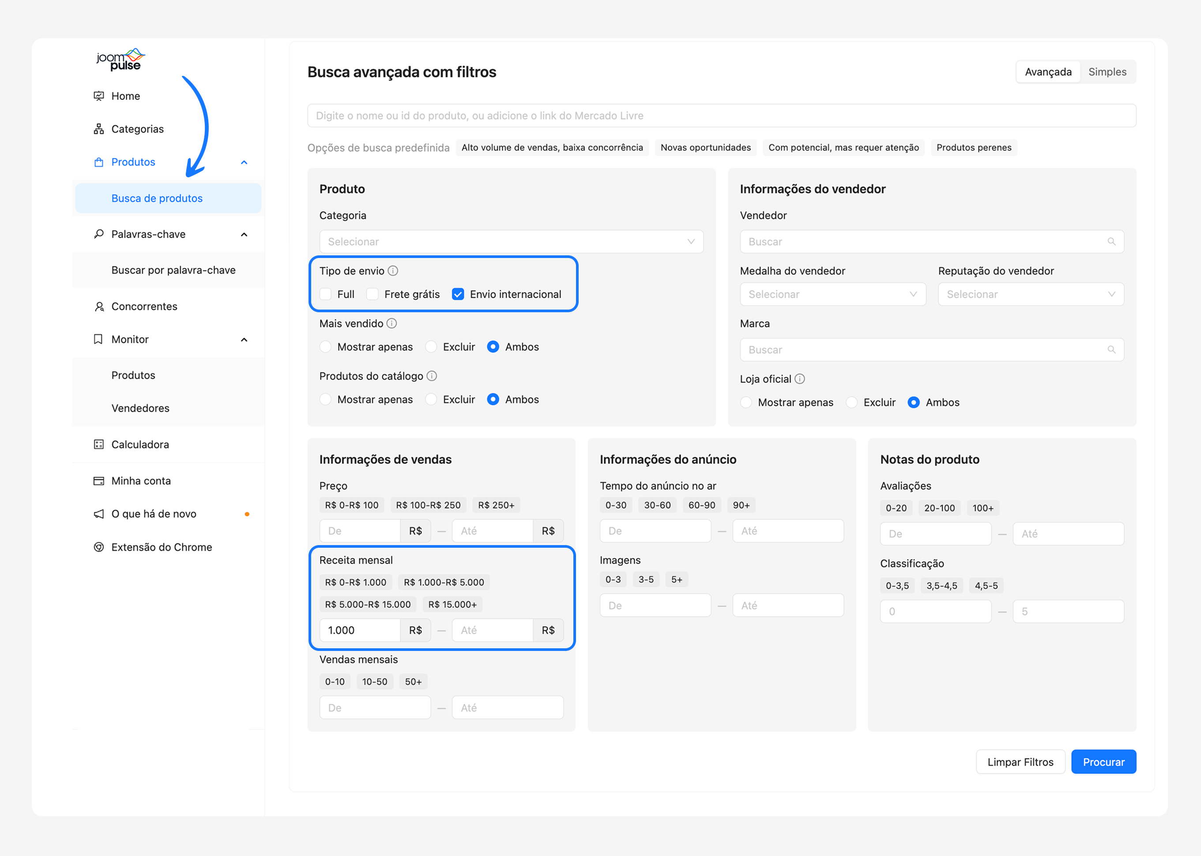This screenshot has width=1201, height=856.
Task: Click the Calculadora icon in sidebar
Action: coord(98,445)
